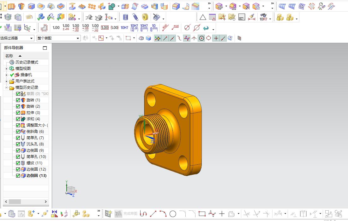Viewport: 348px width, 221px height.
Task: Toggle the Existing Point snap option
Action: [216, 38]
